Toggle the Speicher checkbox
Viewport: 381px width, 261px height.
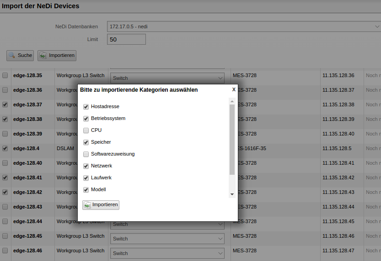point(86,142)
